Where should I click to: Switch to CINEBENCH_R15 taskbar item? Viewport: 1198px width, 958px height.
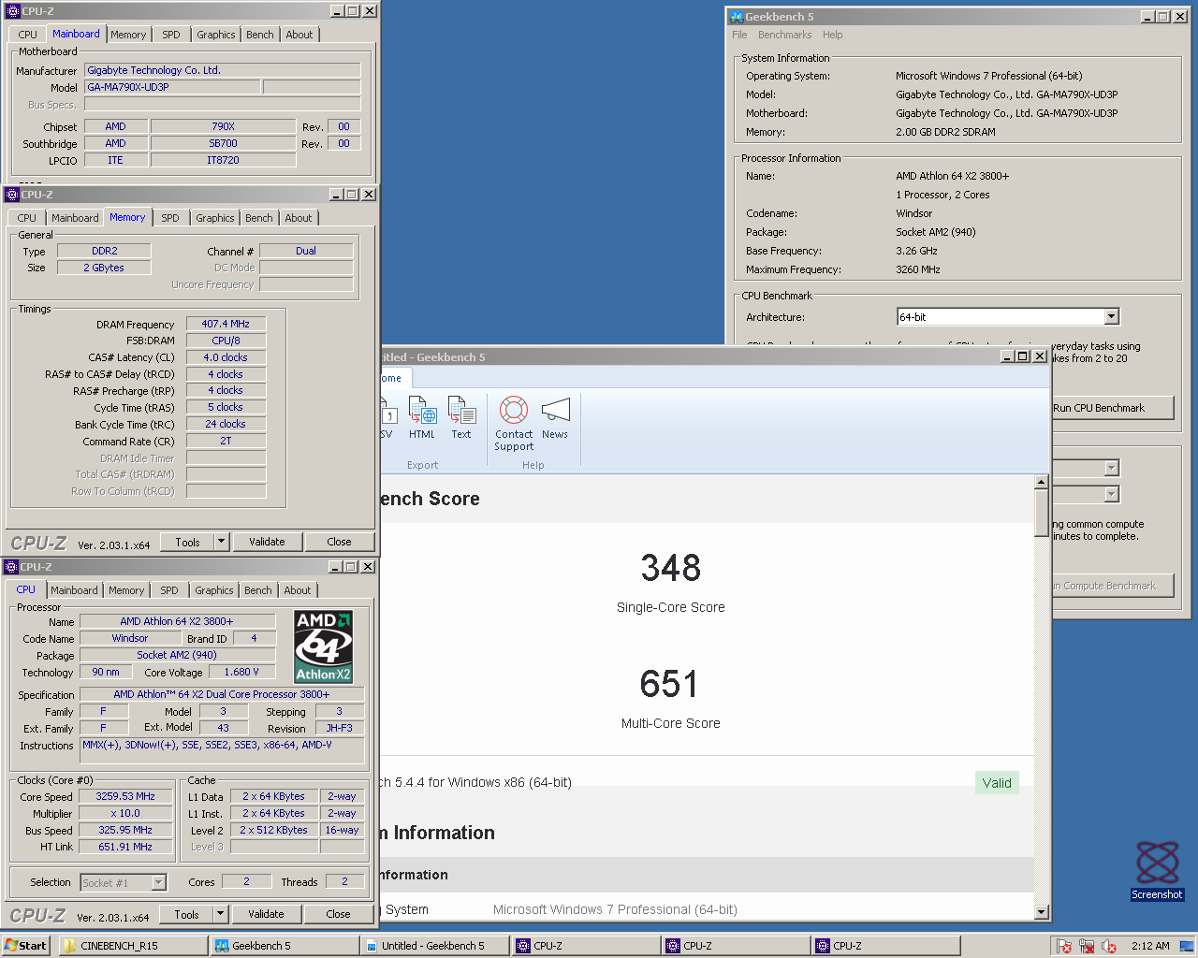click(x=133, y=946)
